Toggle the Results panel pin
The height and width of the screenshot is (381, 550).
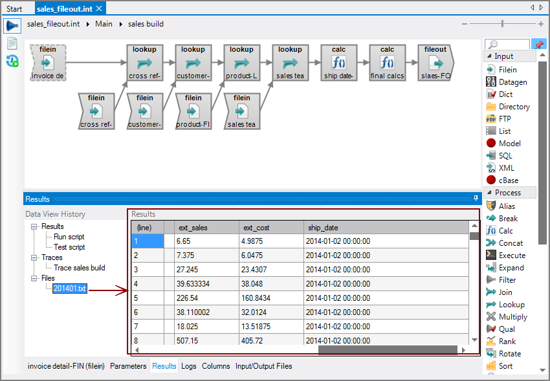476,199
